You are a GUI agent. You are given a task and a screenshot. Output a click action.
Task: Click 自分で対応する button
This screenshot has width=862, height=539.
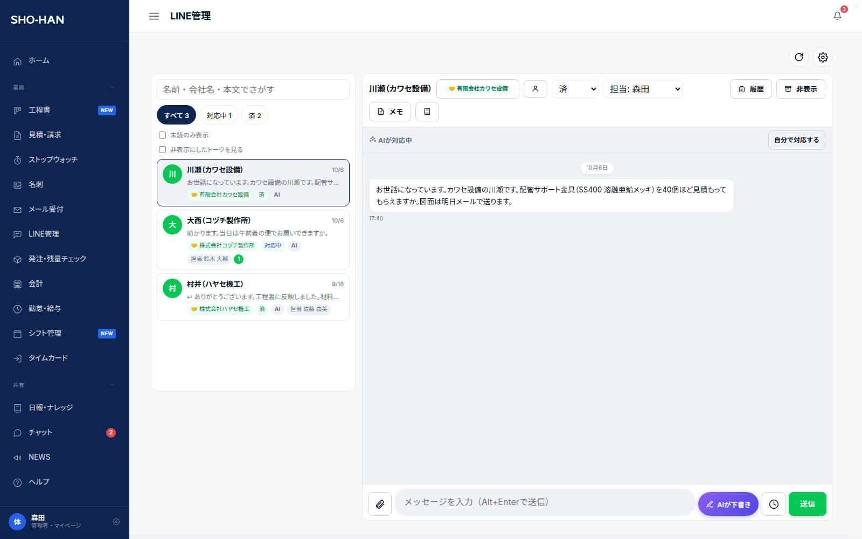click(x=796, y=140)
